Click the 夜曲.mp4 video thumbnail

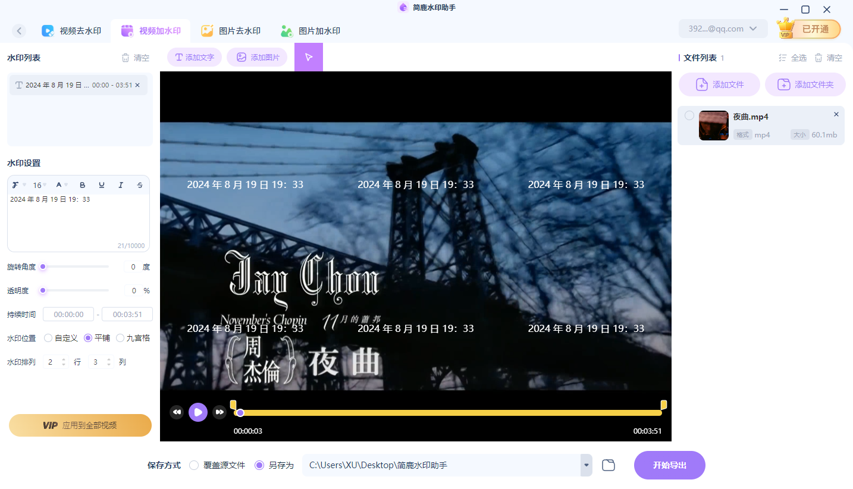click(x=714, y=126)
